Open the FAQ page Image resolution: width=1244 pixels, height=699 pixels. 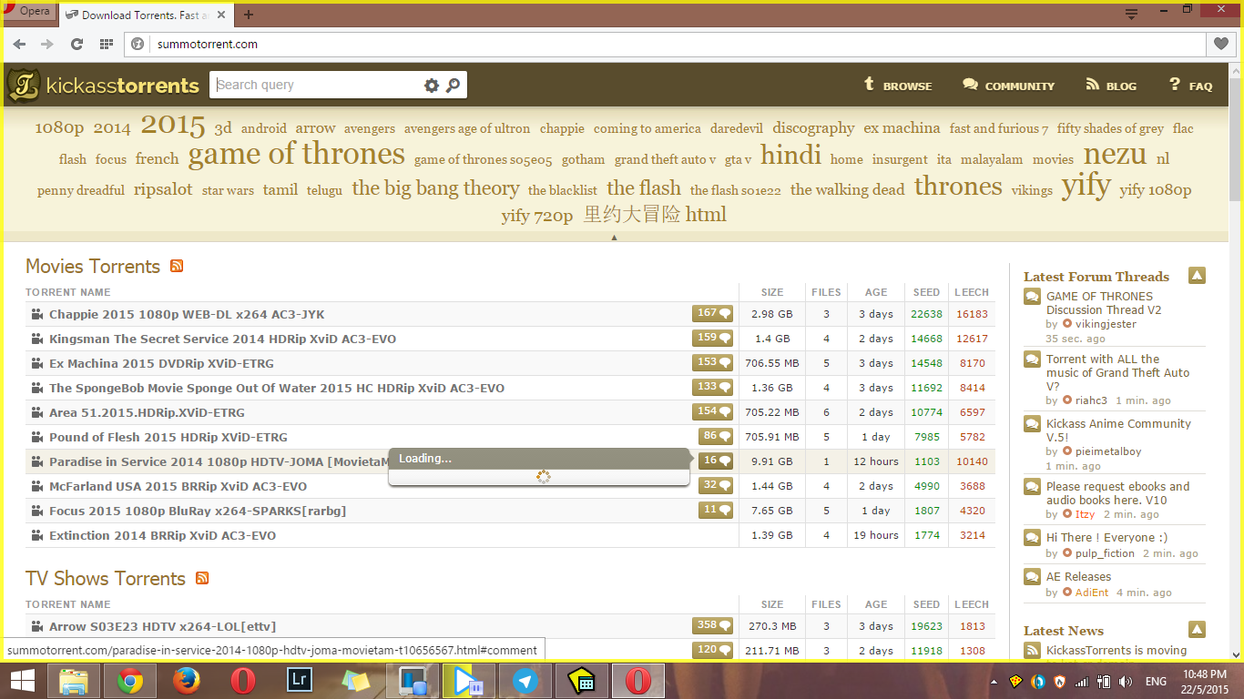[x=1190, y=86]
